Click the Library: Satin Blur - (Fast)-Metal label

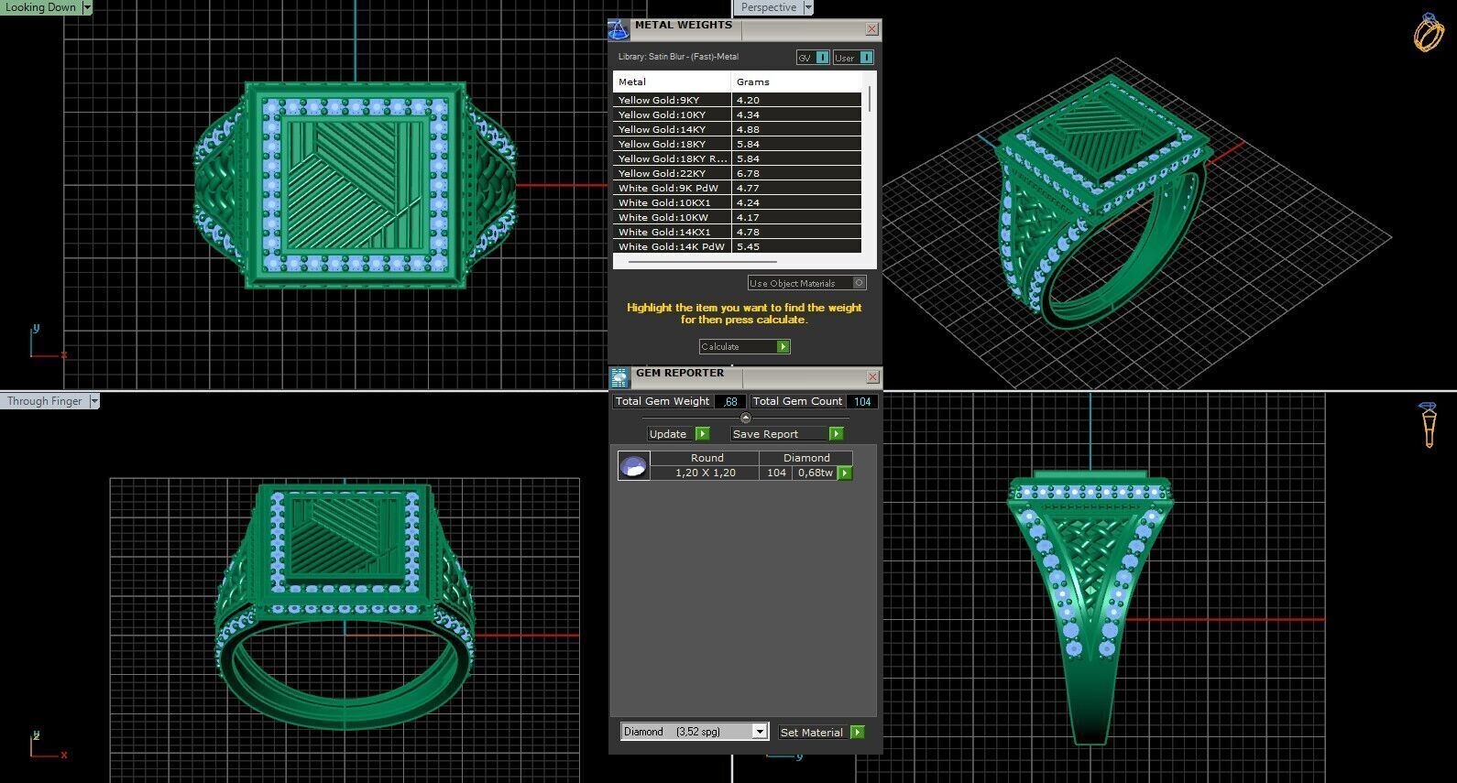tap(678, 57)
